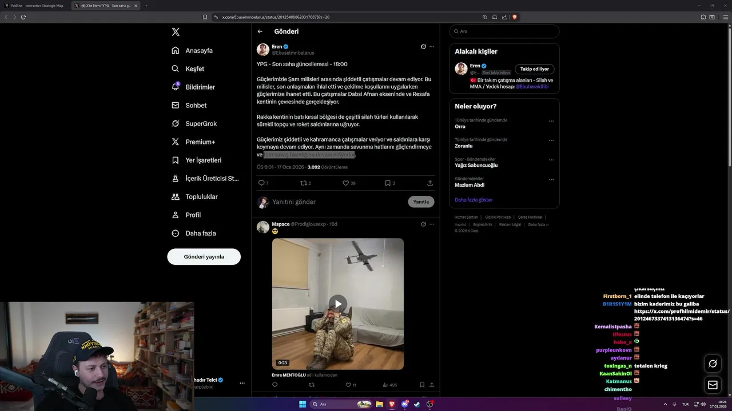Bookmark the Mspace video reply
The height and width of the screenshot is (411, 732).
422,385
